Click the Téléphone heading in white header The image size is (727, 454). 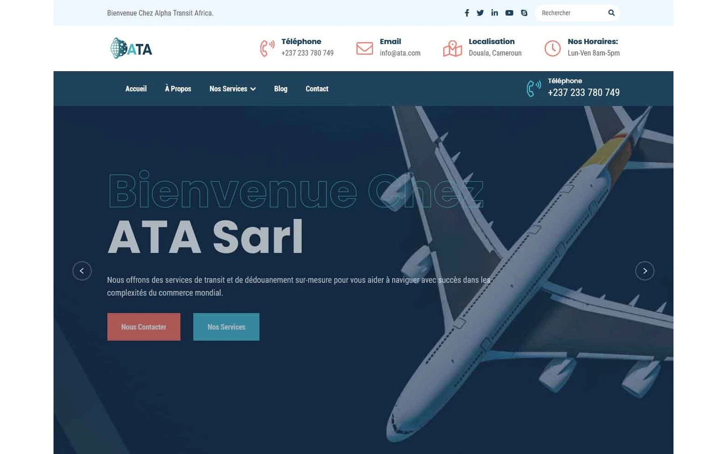tap(301, 41)
